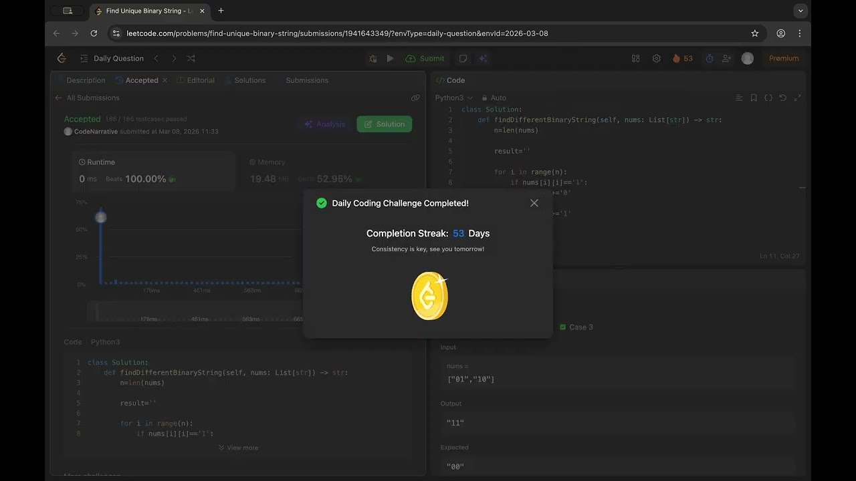Click the address bar URL

337,33
